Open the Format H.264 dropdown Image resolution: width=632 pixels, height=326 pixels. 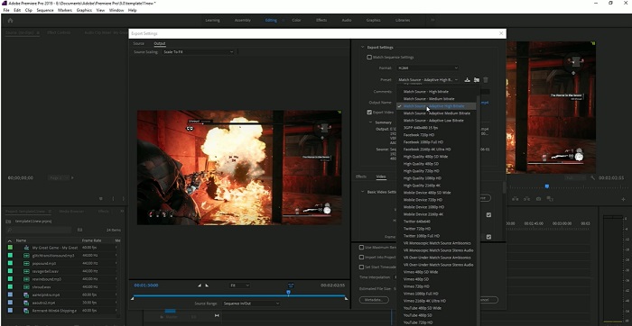point(427,68)
